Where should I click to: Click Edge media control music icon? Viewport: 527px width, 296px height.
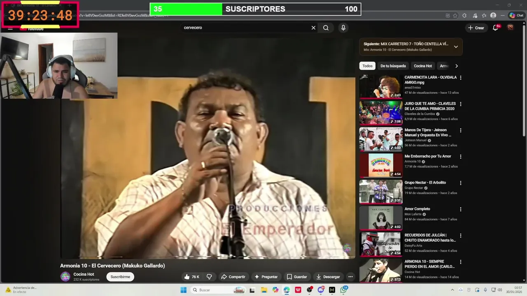[x=475, y=16]
